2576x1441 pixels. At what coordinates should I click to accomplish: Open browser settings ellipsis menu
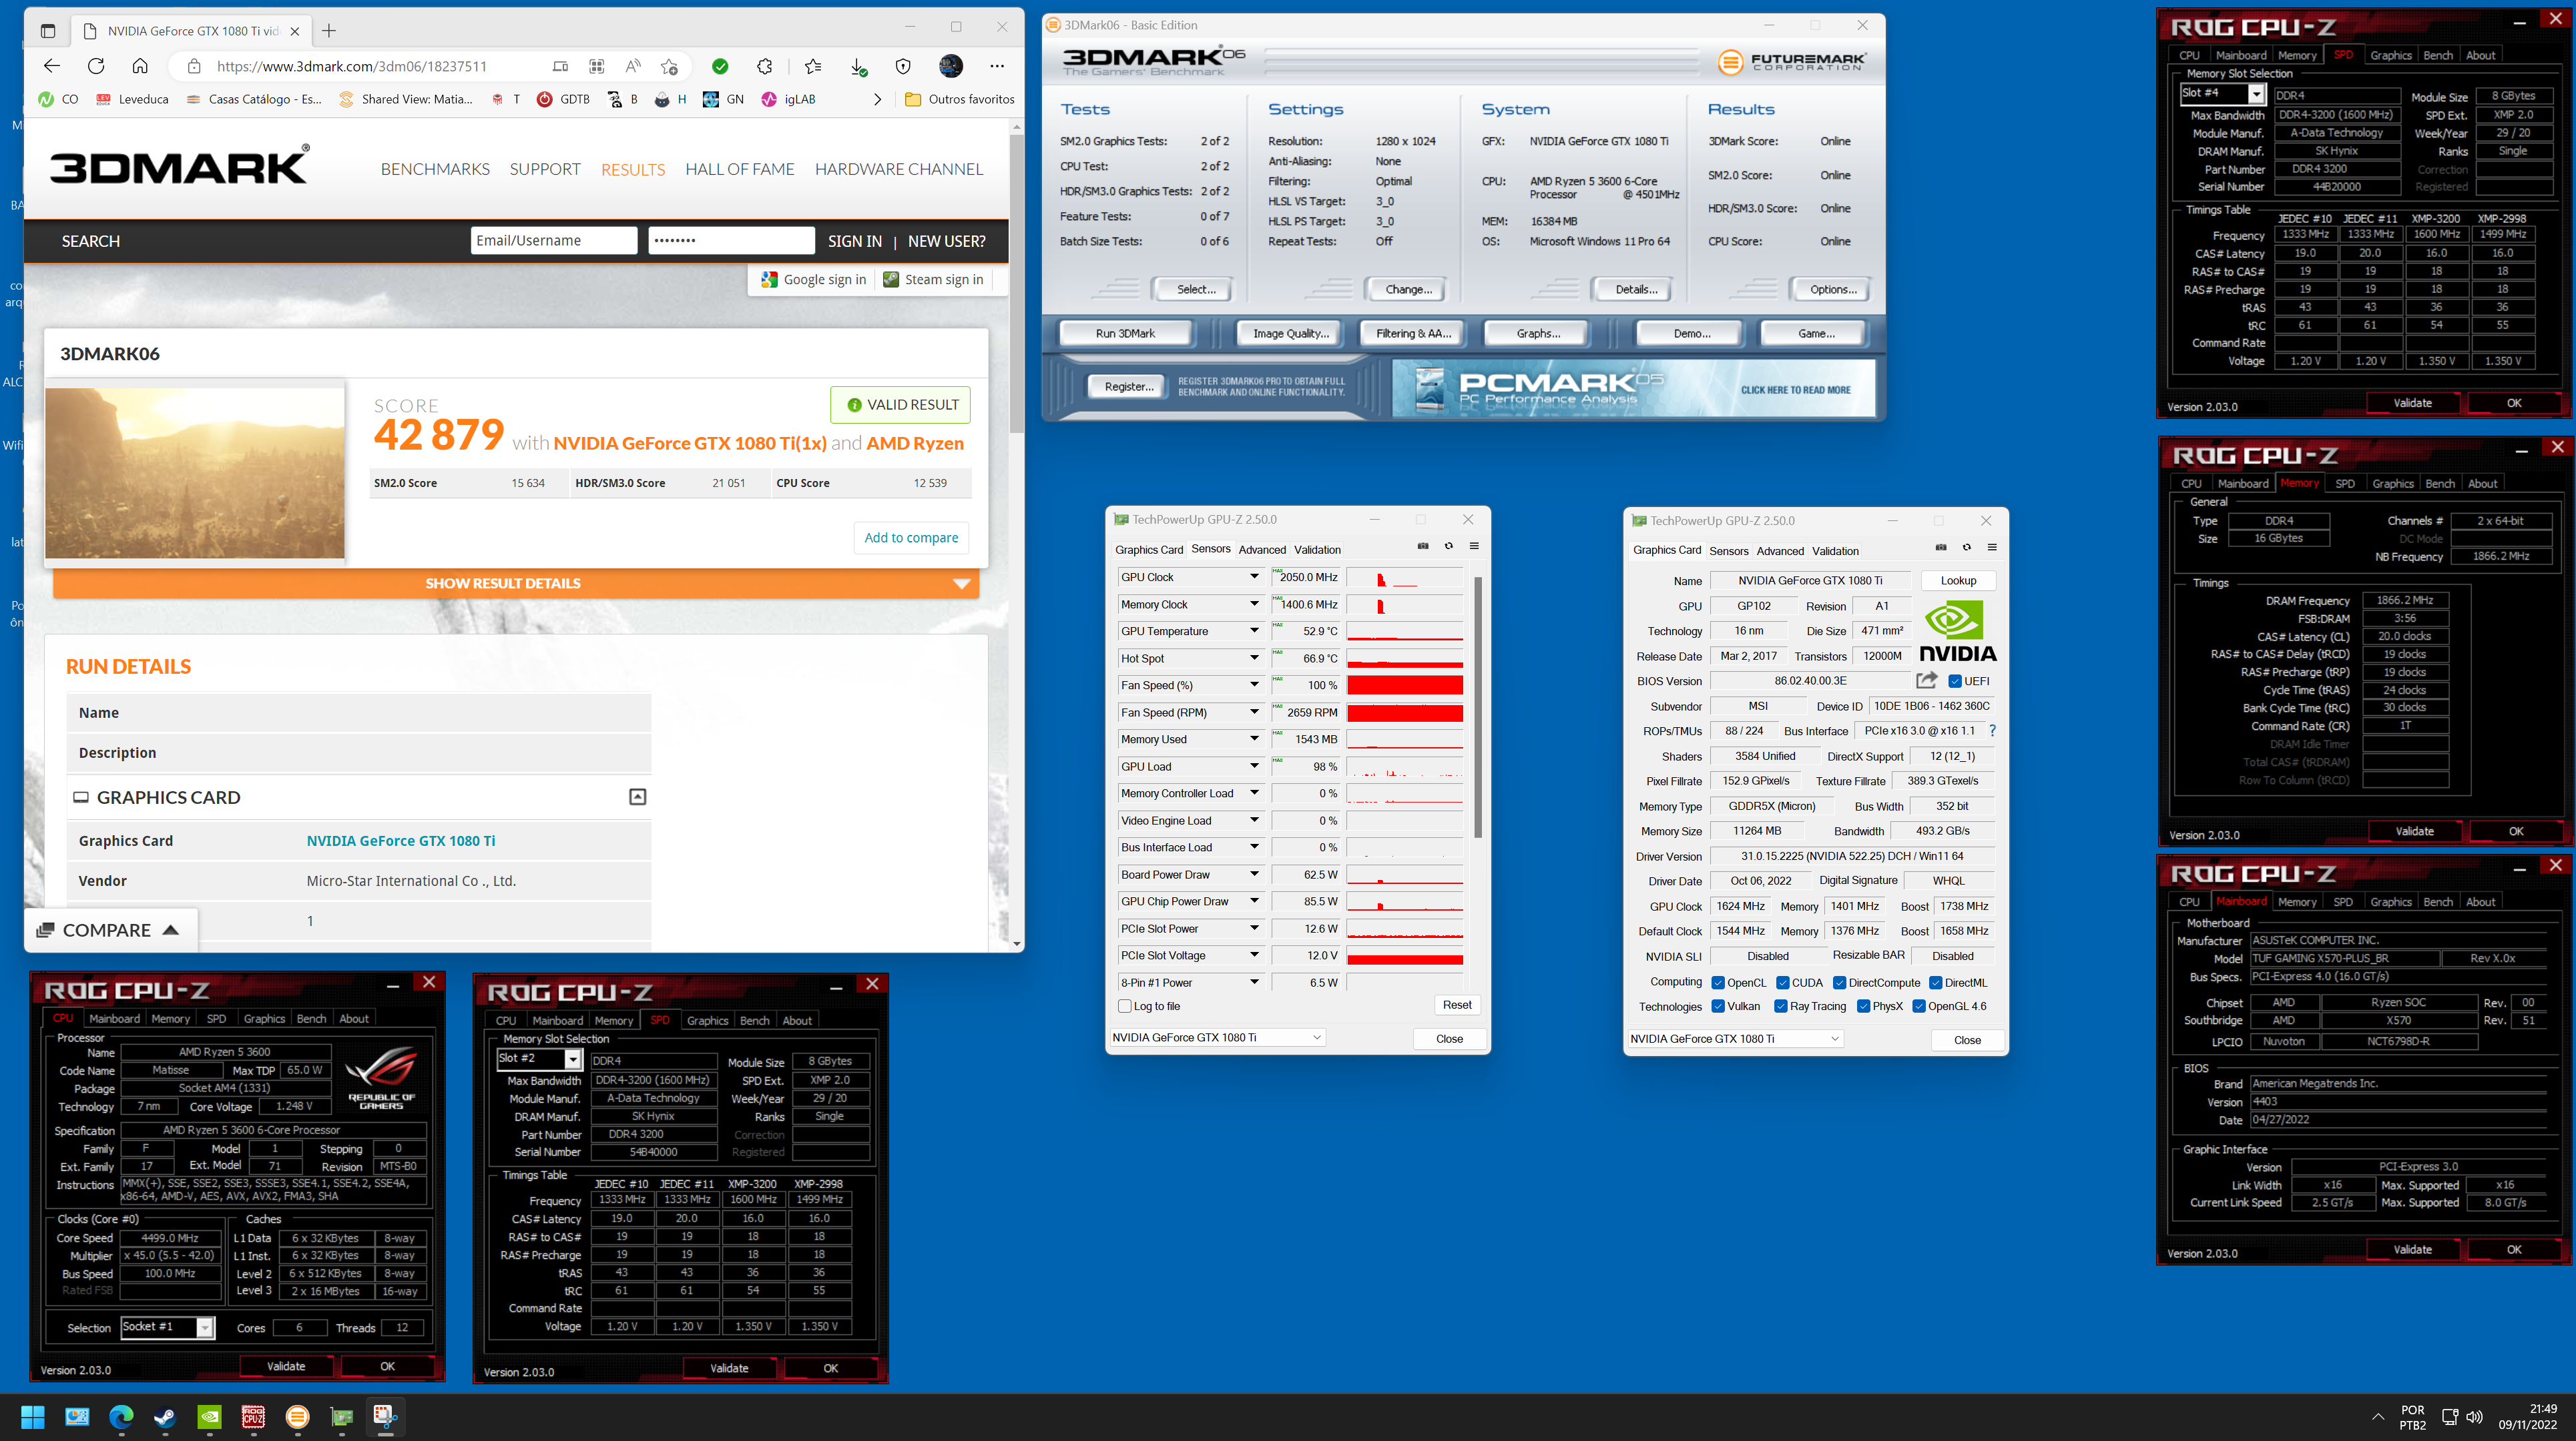click(x=997, y=66)
